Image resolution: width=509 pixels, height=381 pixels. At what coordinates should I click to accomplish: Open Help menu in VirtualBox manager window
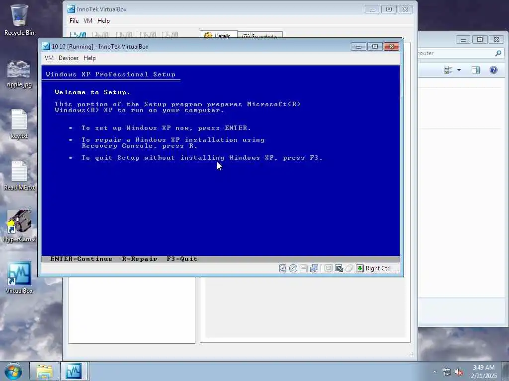click(103, 21)
